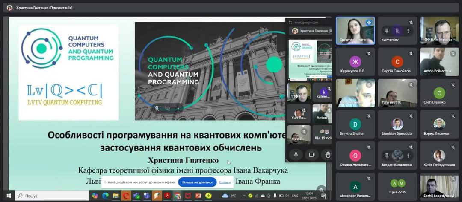Click the green O avatar of Oleh Lysenko
462x202 pixels.
(x=439, y=93)
